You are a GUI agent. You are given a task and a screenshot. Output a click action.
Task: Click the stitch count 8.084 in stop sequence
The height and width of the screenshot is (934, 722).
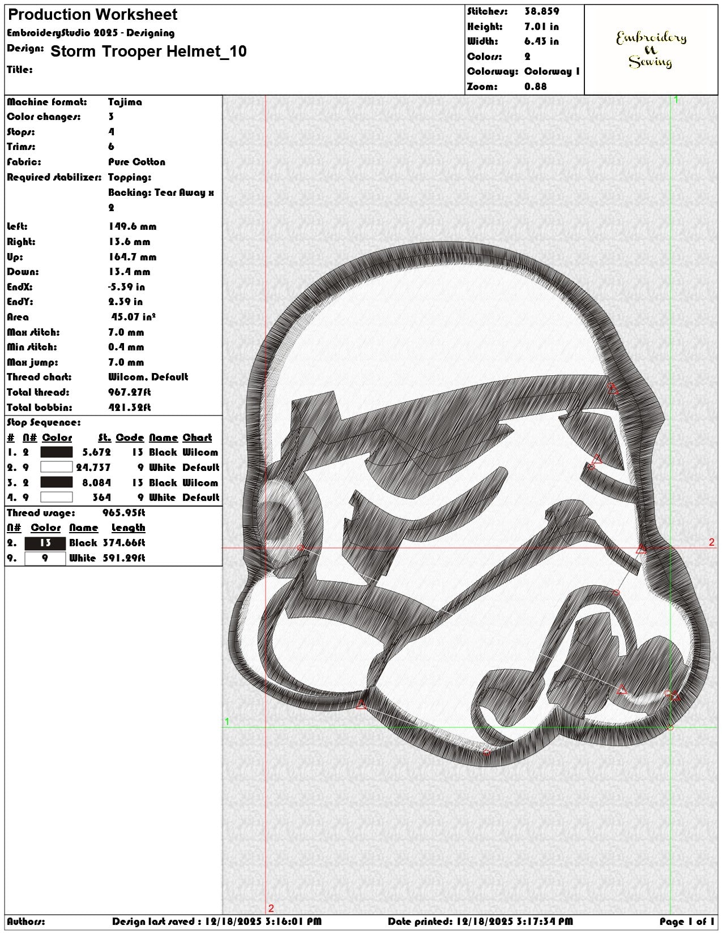point(96,483)
